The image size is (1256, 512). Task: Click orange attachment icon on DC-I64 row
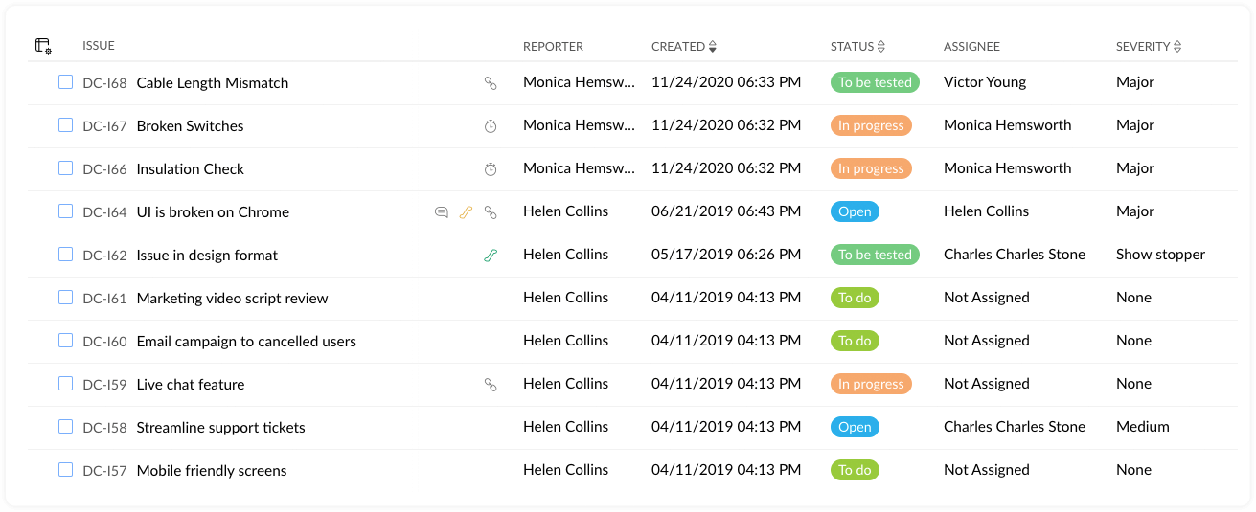coord(466,212)
